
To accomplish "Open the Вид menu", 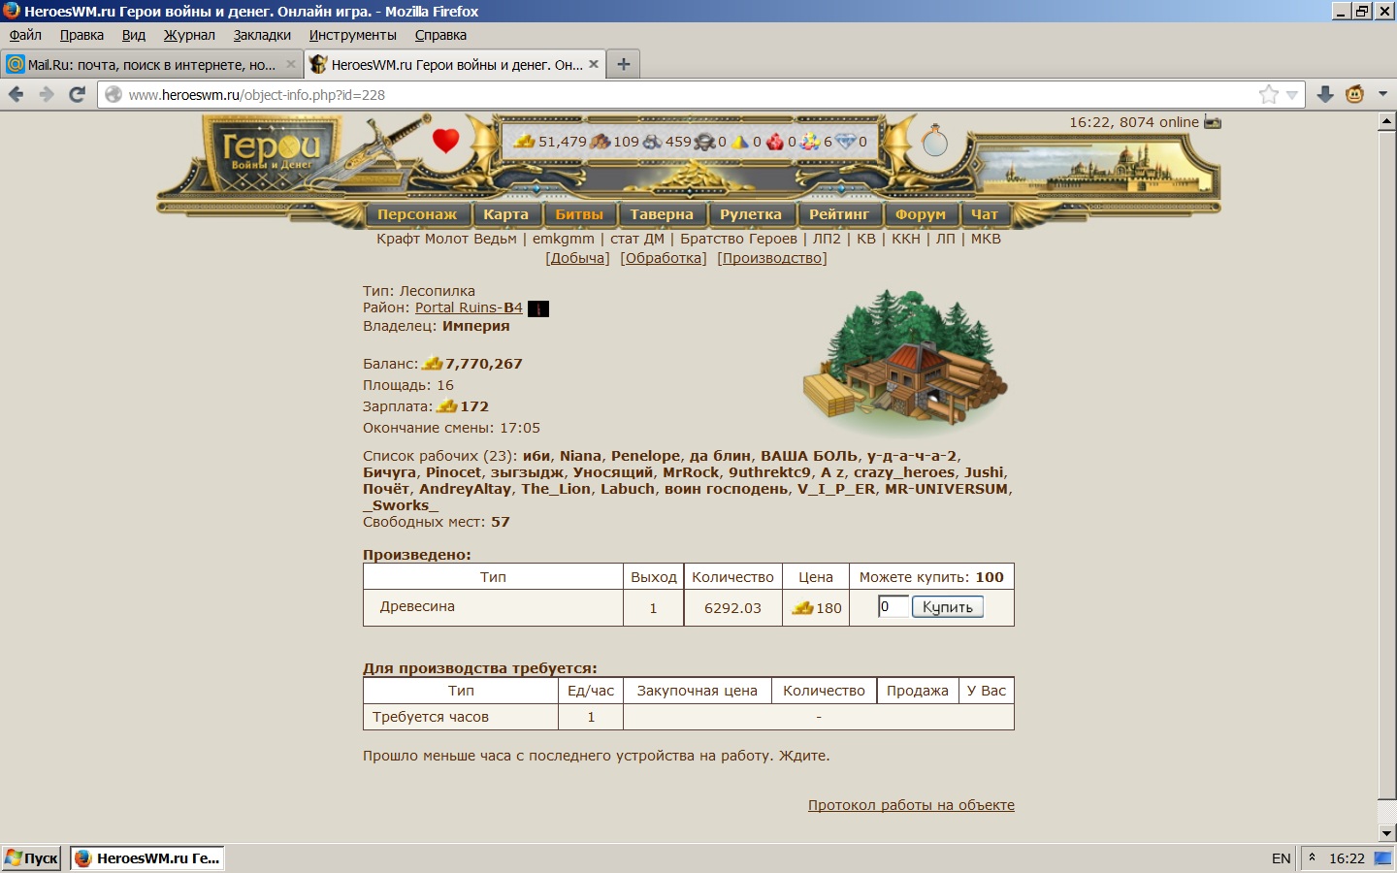I will point(134,35).
